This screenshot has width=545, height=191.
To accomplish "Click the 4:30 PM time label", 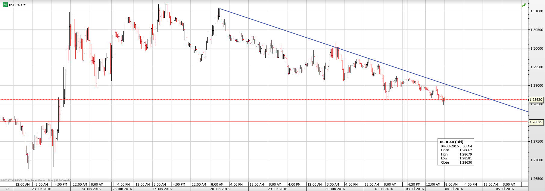I will pyautogui.click(x=414, y=184).
